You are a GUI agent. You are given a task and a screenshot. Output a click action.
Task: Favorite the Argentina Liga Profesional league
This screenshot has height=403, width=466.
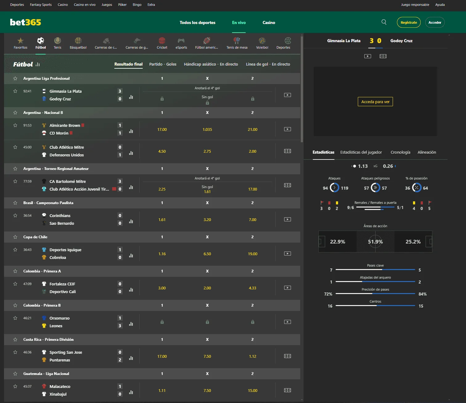(x=15, y=79)
